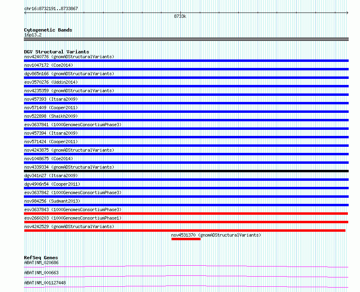Select transcript ABAT|NM_020686
The image size is (360, 292).
pos(41,262)
